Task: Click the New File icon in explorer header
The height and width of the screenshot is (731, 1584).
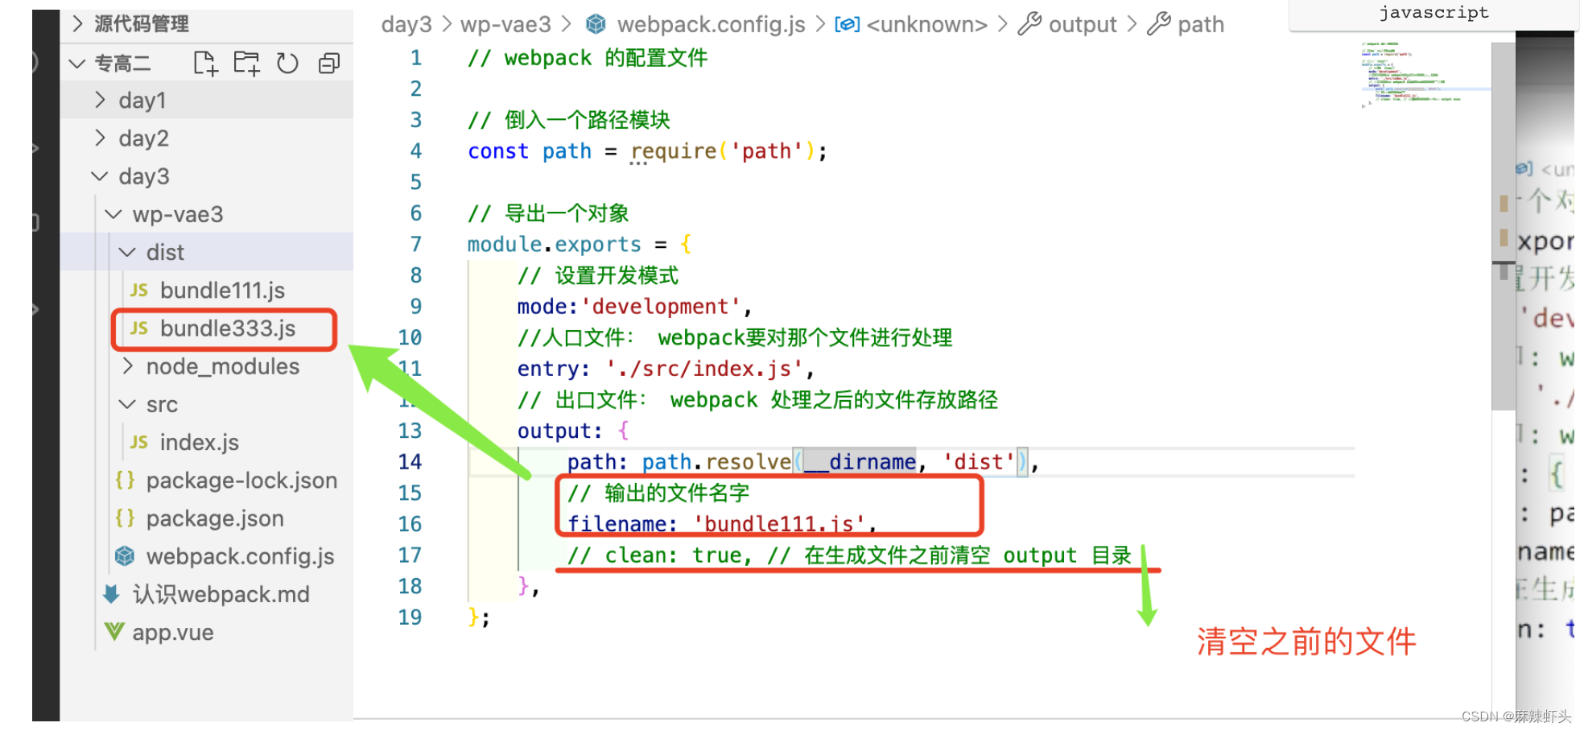Action: 205,63
